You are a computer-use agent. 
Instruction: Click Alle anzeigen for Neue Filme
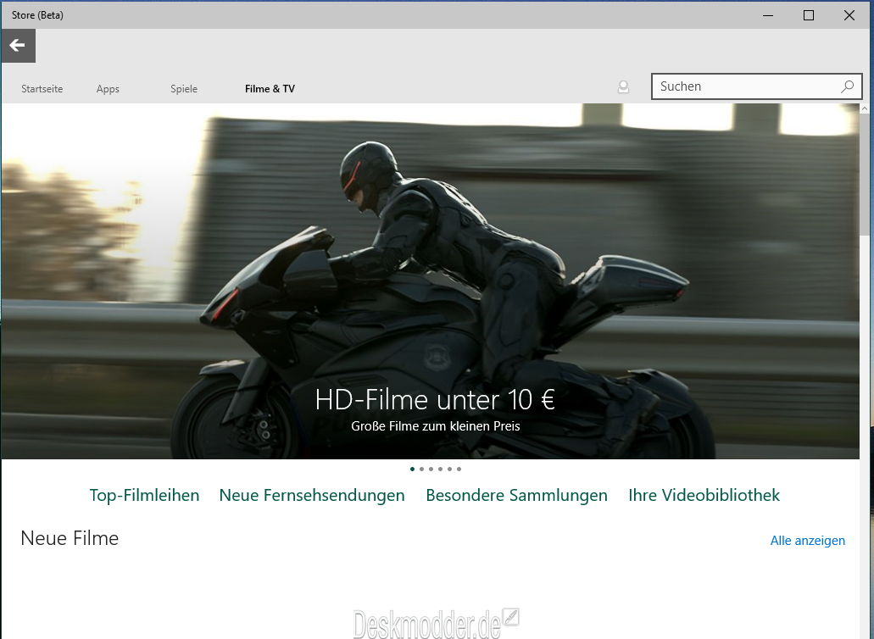[808, 541]
